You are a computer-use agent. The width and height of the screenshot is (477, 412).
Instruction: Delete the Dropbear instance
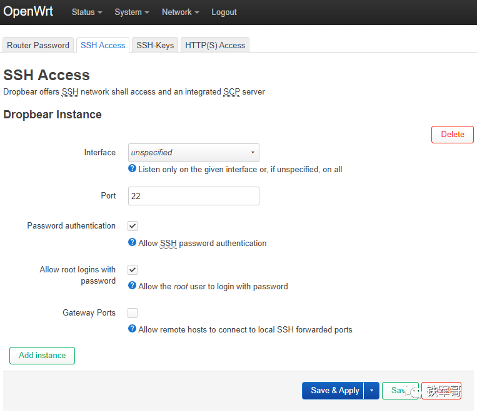coord(453,135)
